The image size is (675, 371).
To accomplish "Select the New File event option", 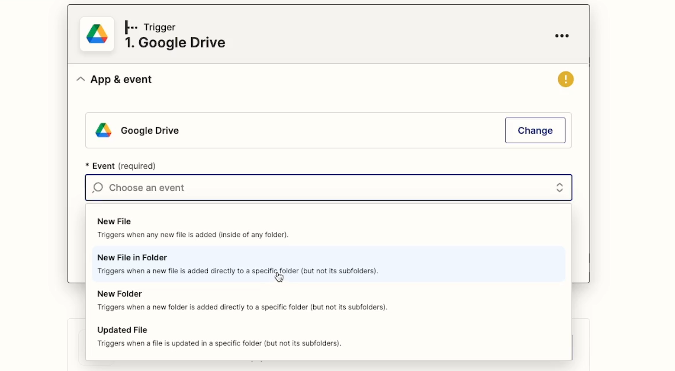I will click(328, 228).
